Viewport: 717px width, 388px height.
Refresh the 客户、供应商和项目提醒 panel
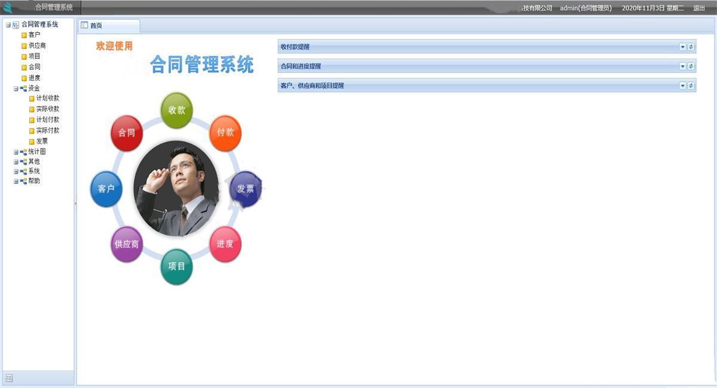click(x=691, y=85)
